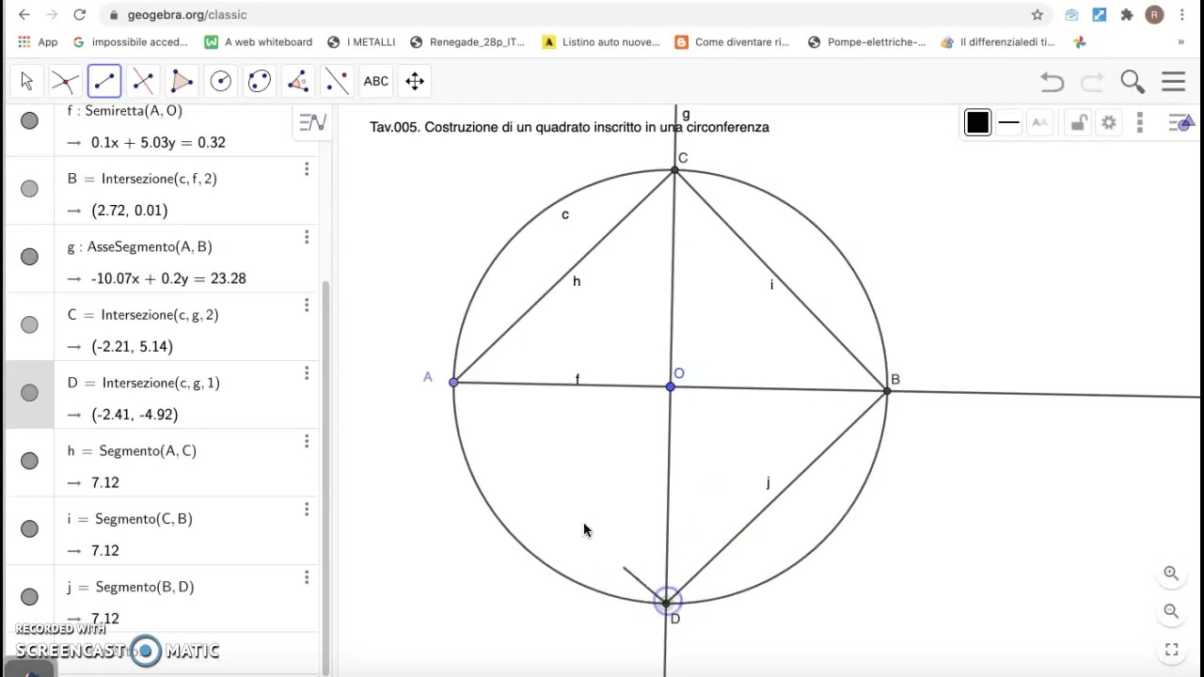Viewport: 1204px width, 677px height.
Task: Zoom in on the graphics view
Action: [1171, 573]
